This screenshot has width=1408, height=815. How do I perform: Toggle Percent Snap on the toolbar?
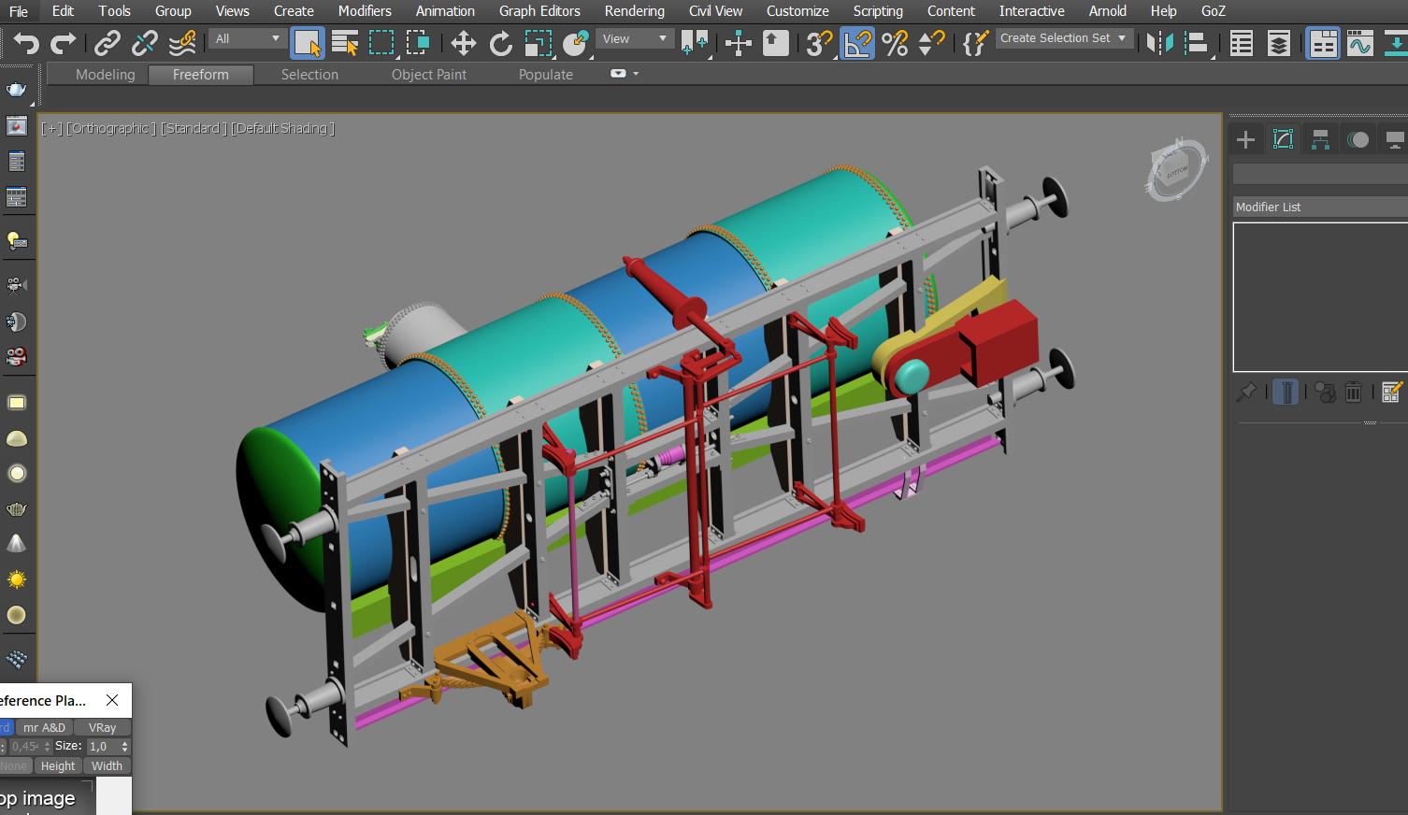point(895,43)
